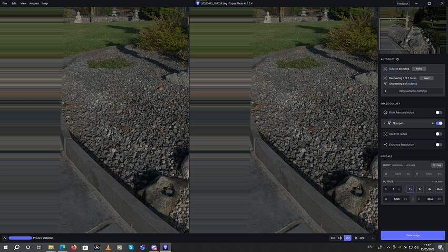Enable the Recover Faces toggle

(x=439, y=134)
